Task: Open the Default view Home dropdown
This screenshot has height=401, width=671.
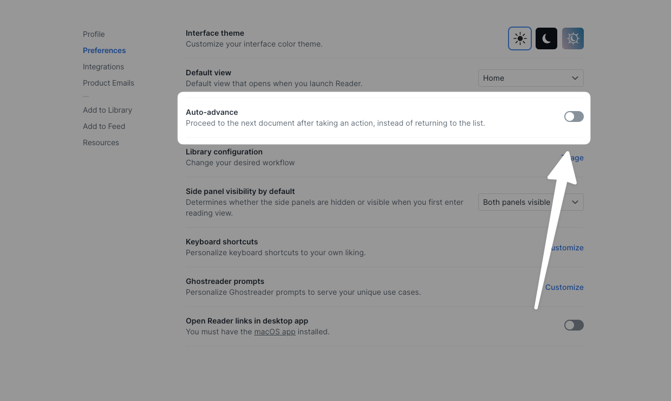Action: tap(531, 78)
